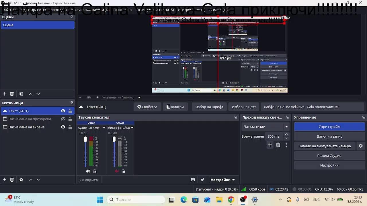
Task: Click Свойства button for the source
Action: tap(147, 107)
